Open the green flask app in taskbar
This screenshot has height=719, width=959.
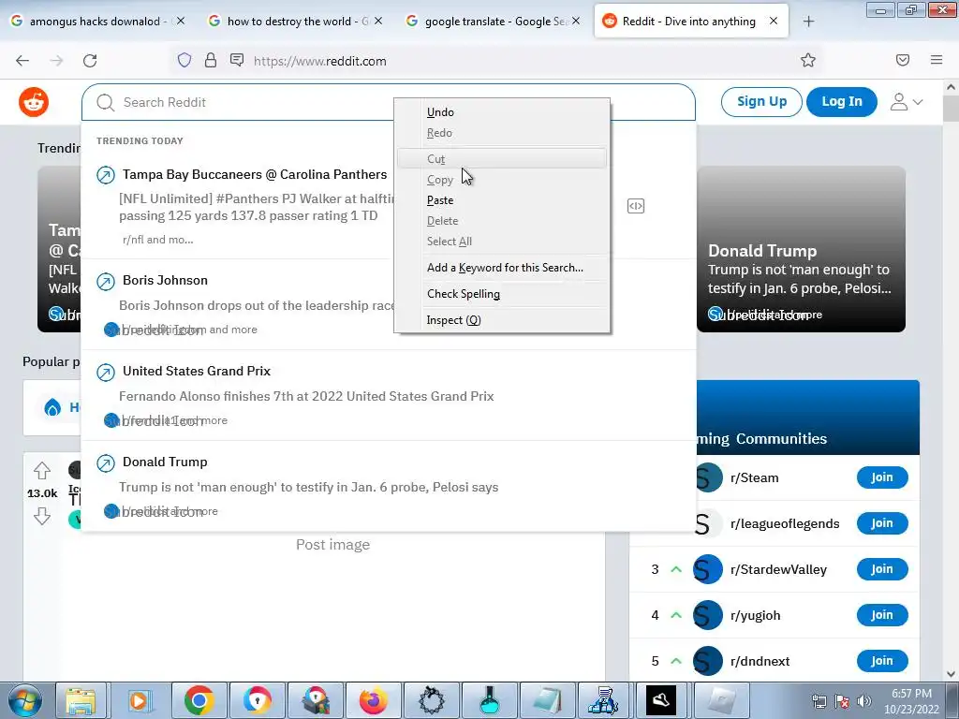489,700
